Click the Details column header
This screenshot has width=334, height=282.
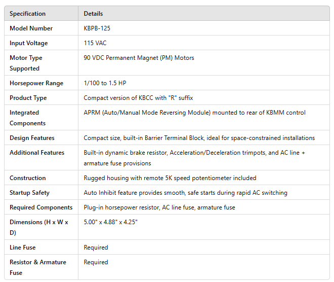point(94,14)
